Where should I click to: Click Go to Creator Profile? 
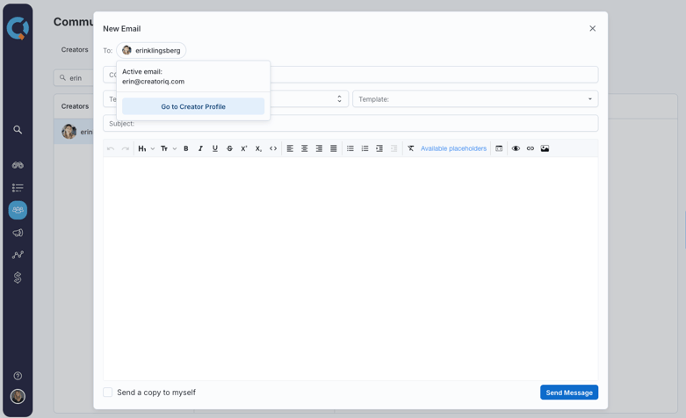coord(193,106)
